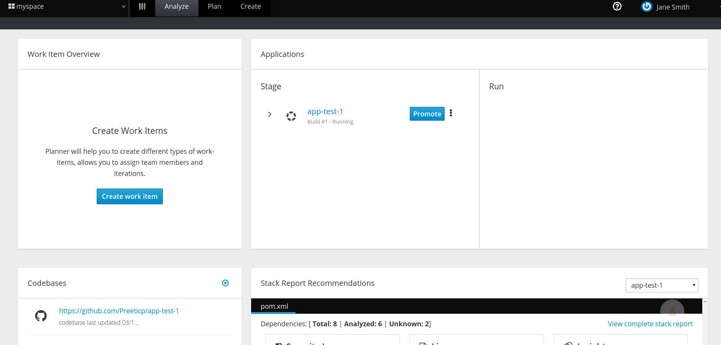This screenshot has width=721, height=345.
Task: Switch to the Plan tab
Action: tap(214, 6)
